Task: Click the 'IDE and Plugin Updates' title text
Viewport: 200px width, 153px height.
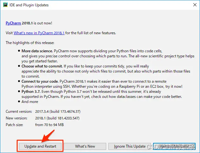Action: 29,5
